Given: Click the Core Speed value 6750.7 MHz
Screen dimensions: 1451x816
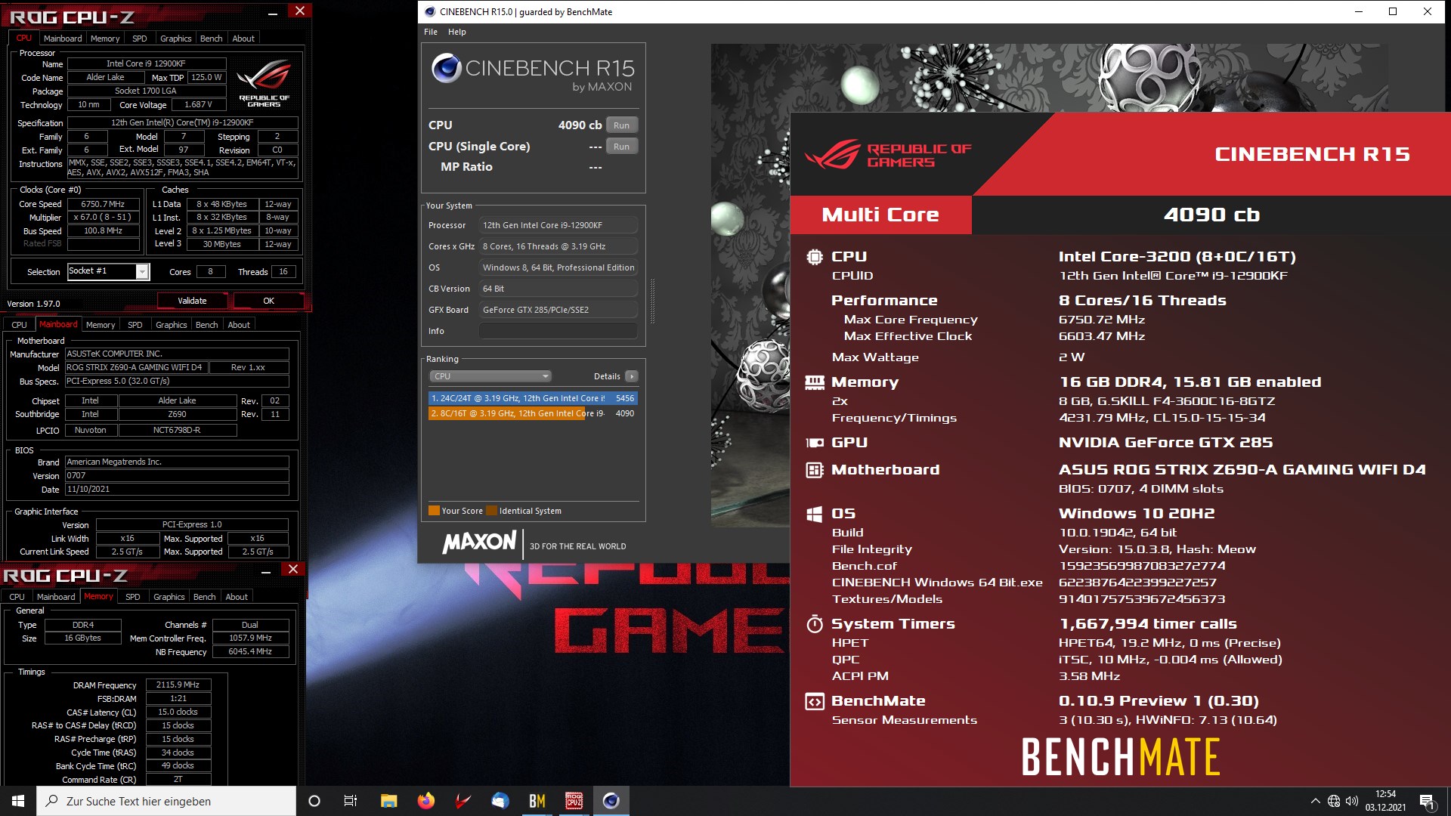Looking at the screenshot, I should (104, 204).
